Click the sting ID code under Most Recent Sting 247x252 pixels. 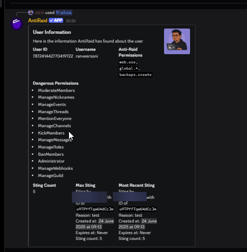[137, 209]
